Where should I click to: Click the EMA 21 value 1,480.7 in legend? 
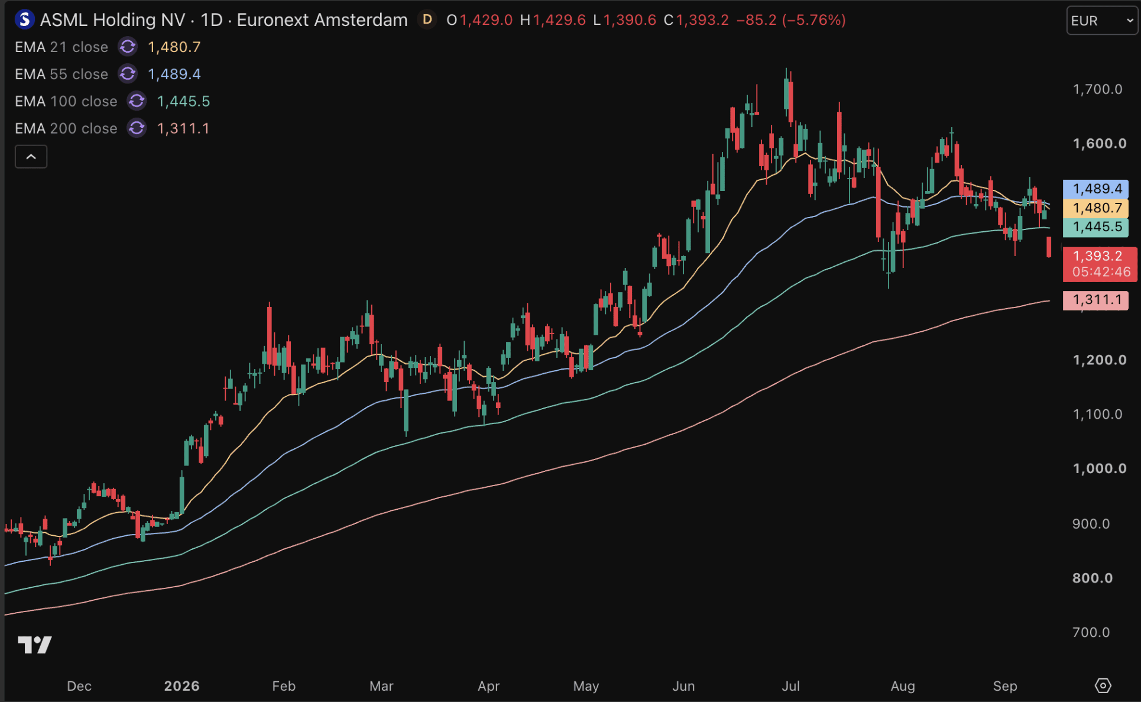coord(174,47)
